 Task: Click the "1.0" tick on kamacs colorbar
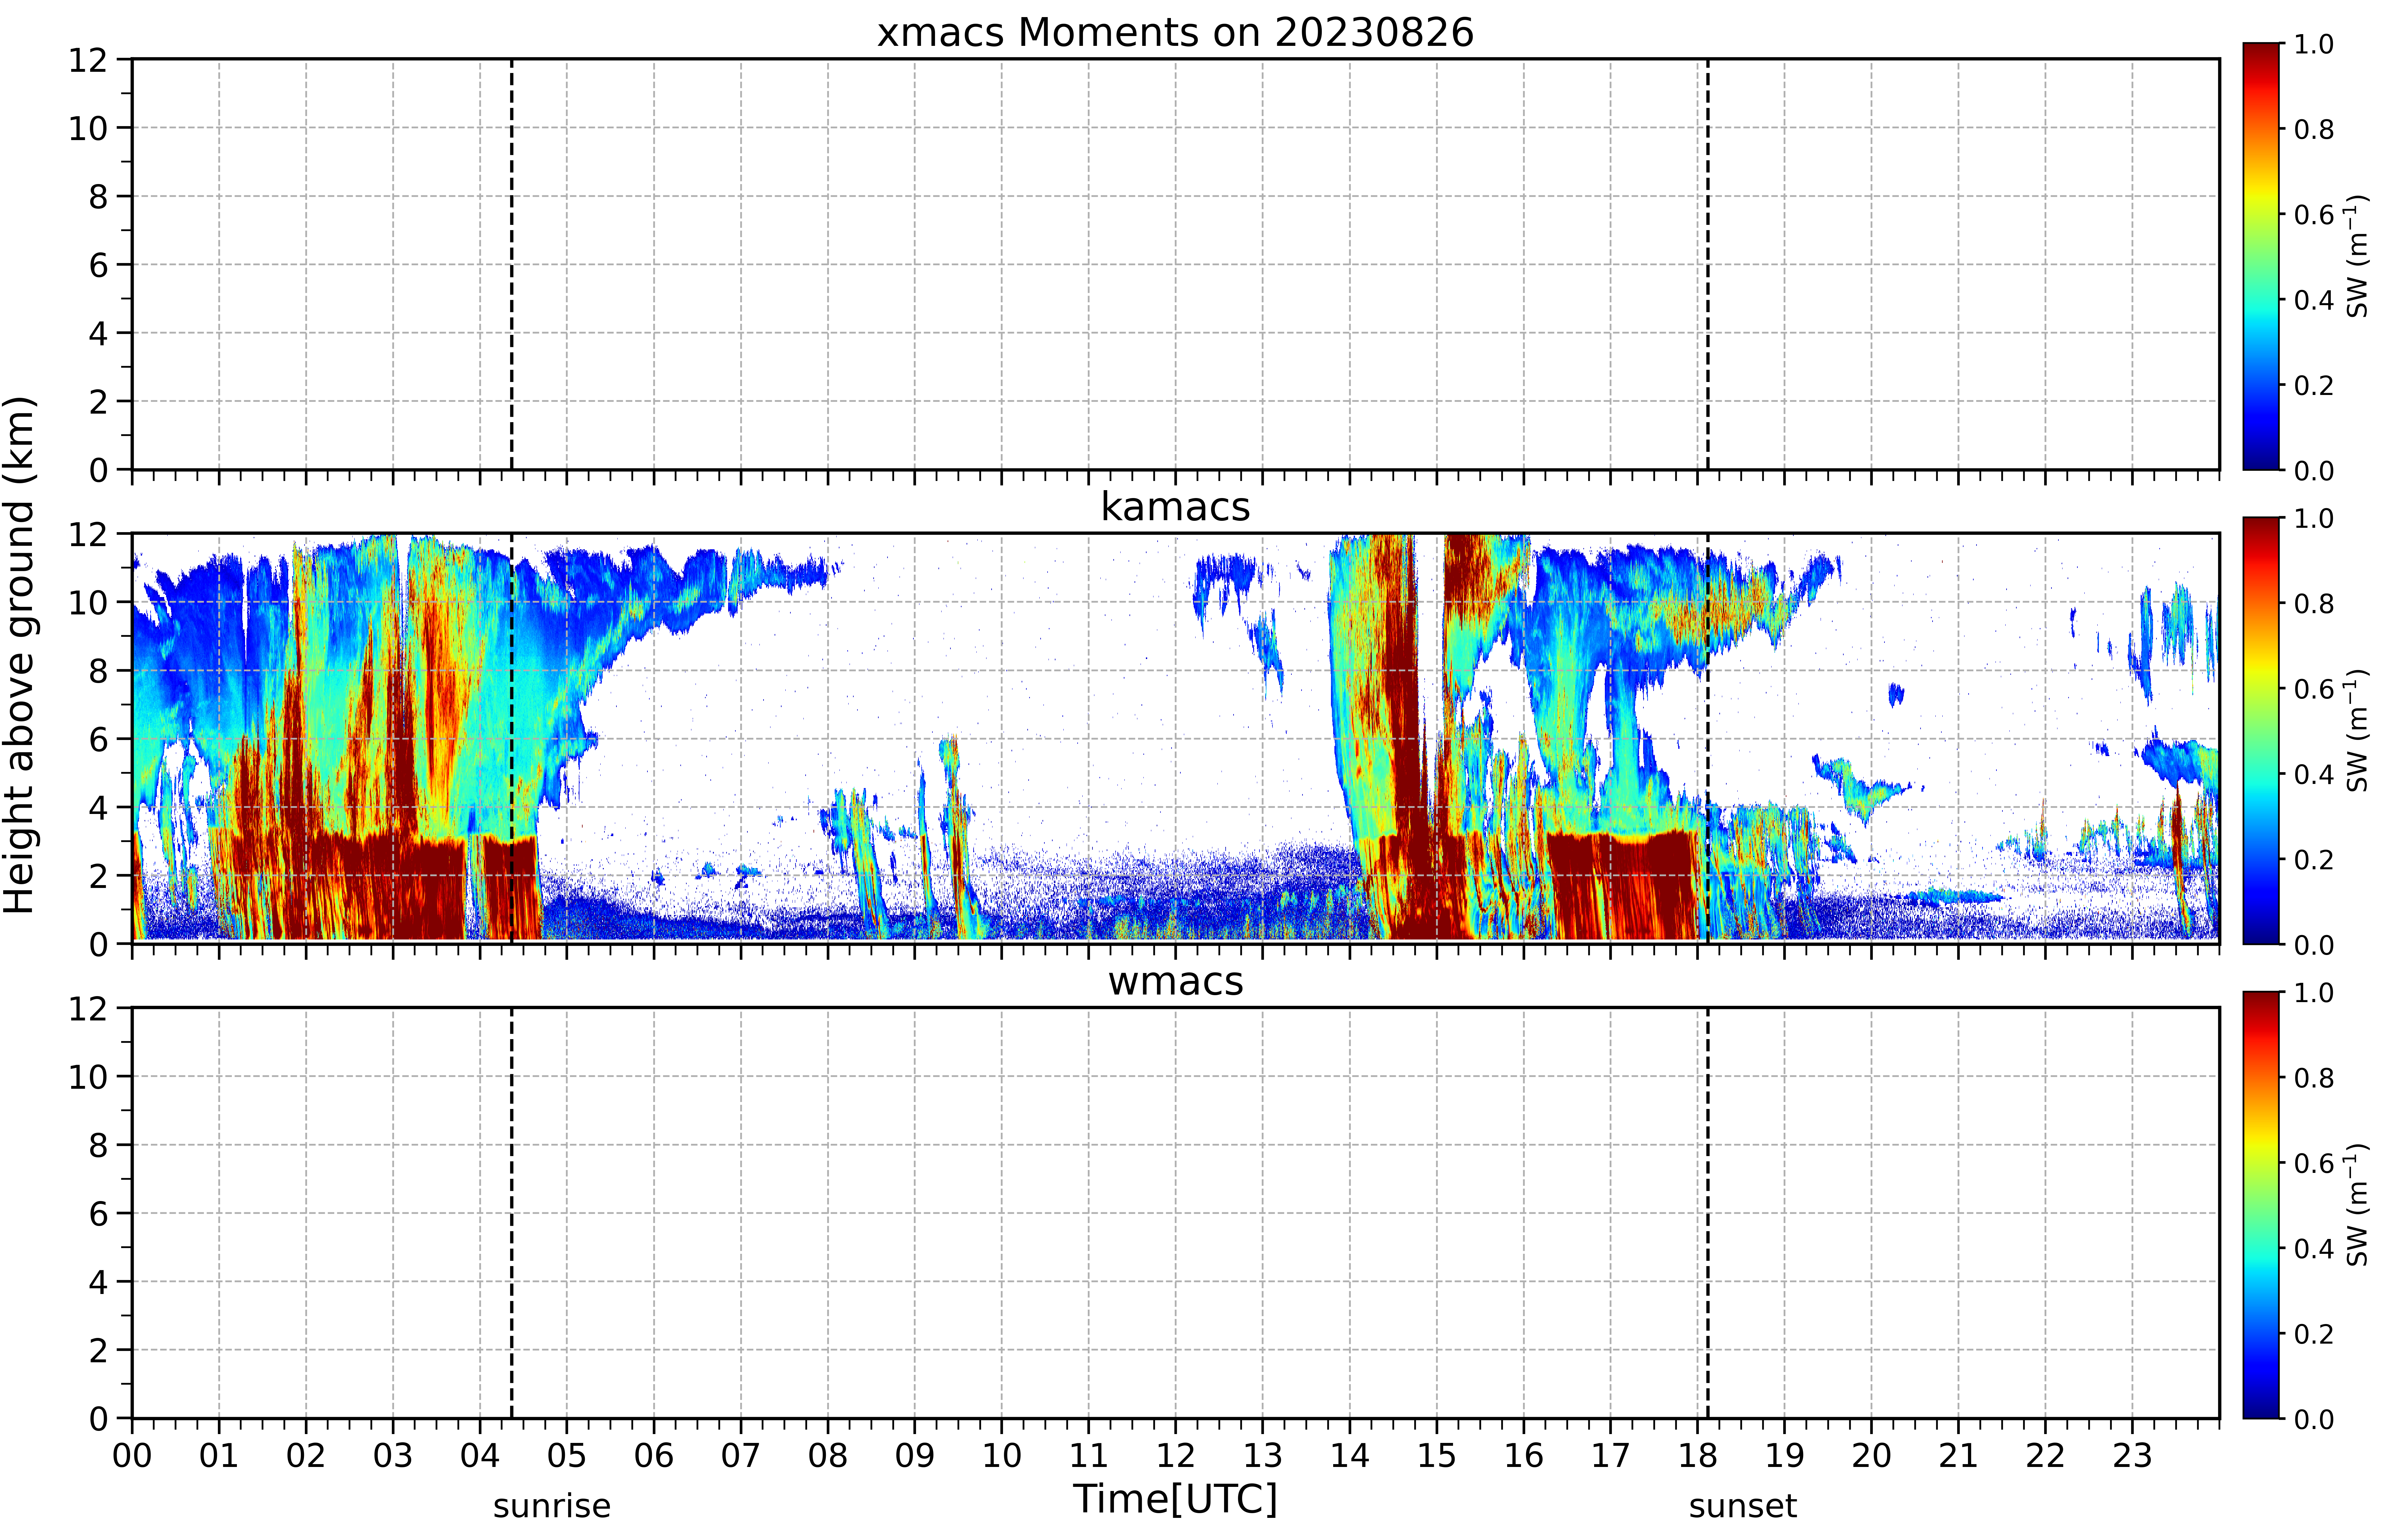point(2314,518)
